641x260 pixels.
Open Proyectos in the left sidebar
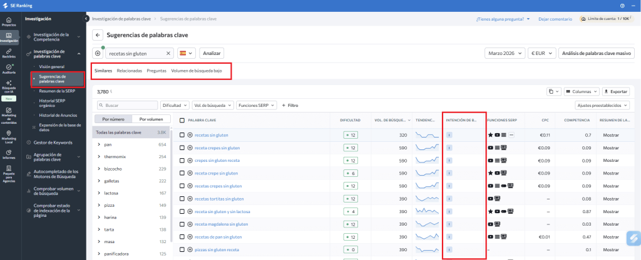9,21
